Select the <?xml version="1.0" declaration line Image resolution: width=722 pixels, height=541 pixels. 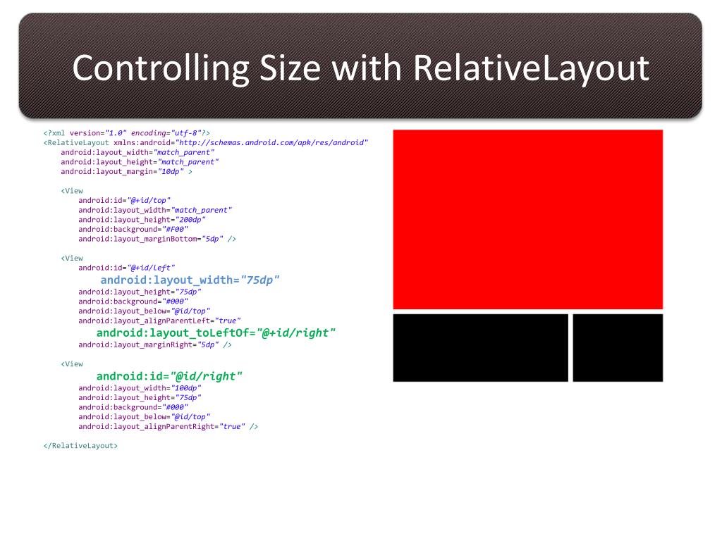[127, 133]
